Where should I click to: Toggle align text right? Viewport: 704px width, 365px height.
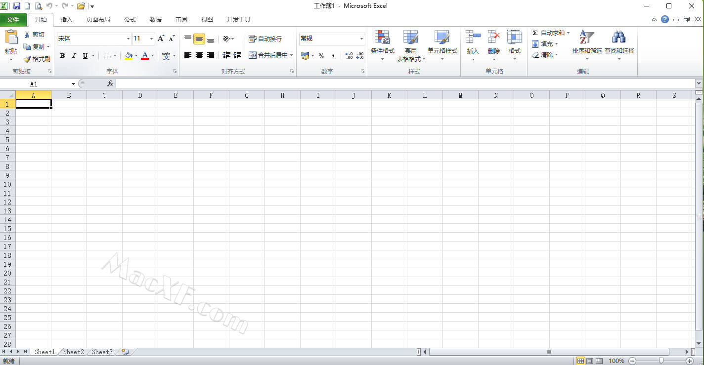coord(210,55)
